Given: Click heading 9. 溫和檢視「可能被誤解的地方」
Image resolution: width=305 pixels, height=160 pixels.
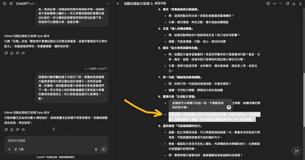Looking at the screenshot, I should tap(180, 126).
